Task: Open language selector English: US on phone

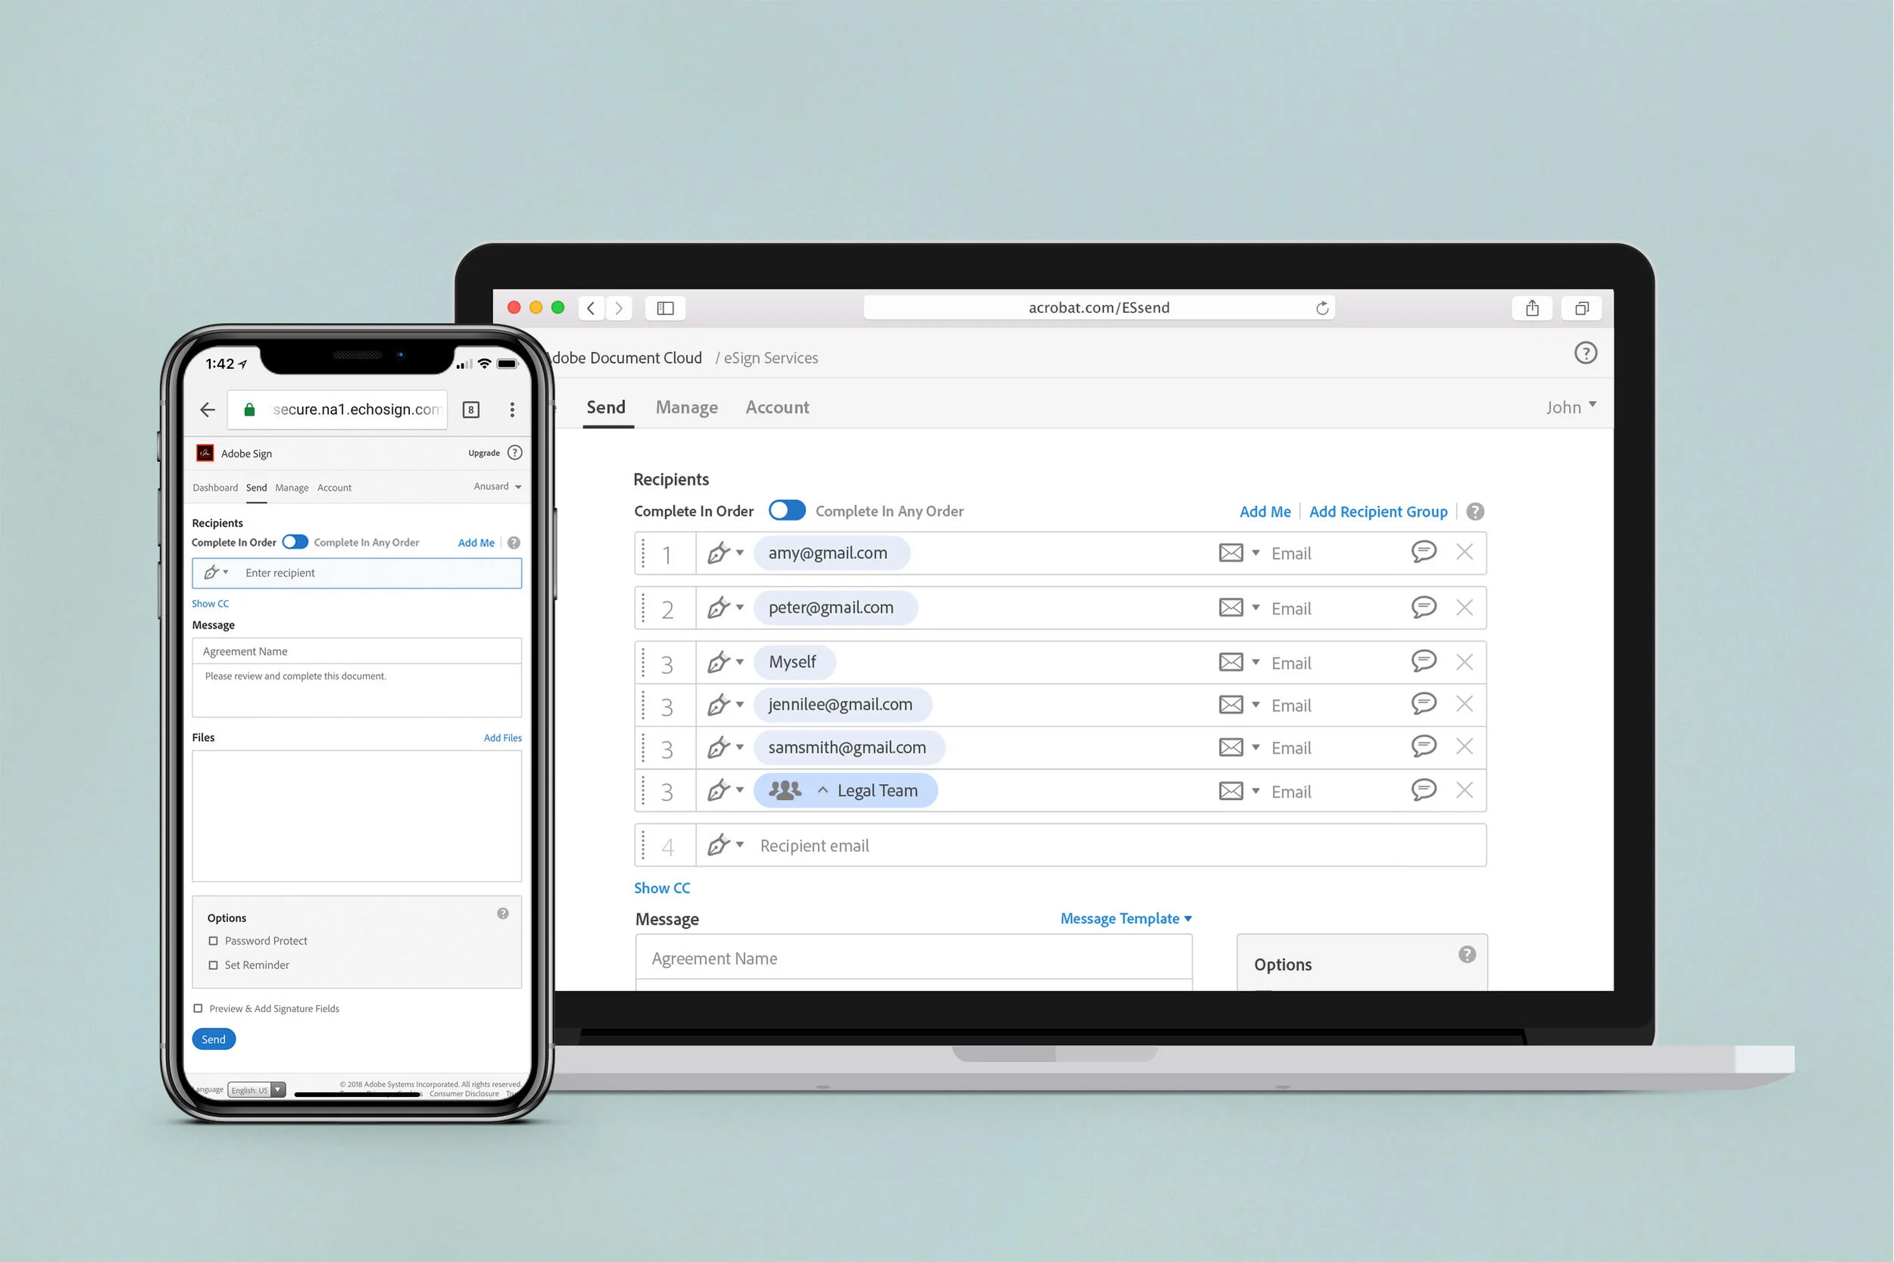Action: (257, 1090)
